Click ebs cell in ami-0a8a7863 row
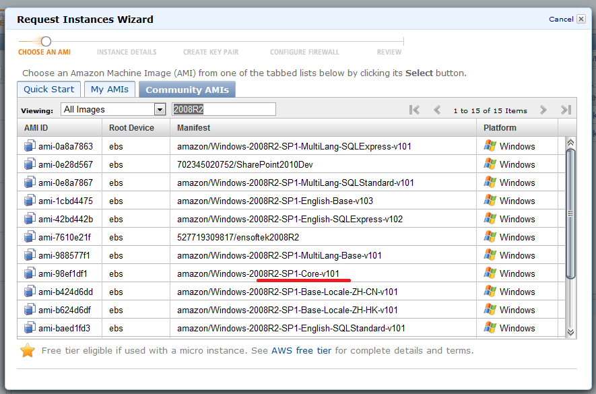The height and width of the screenshot is (394, 596). point(116,146)
